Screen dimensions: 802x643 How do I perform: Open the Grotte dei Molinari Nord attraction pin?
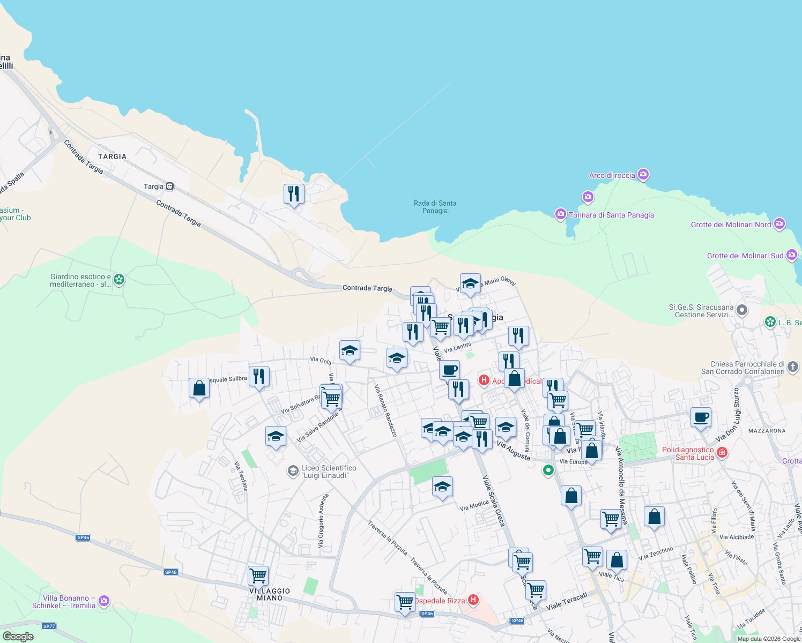(780, 225)
